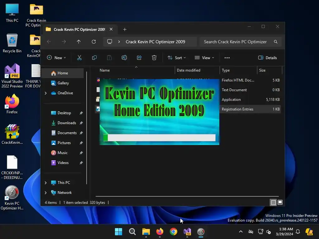Click the splash screen loading progress bar
The image size is (319, 239).
[159, 138]
